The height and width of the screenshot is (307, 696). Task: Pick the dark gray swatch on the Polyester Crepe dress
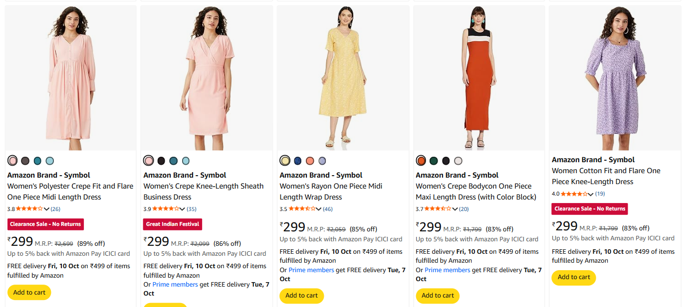pyautogui.click(x=25, y=161)
